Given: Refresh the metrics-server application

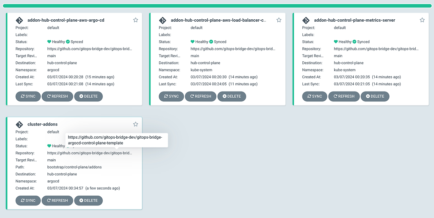Looking at the screenshot, I should point(344,96).
